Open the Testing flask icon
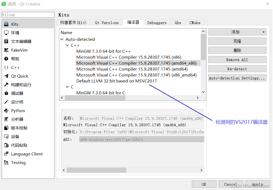 (6, 162)
